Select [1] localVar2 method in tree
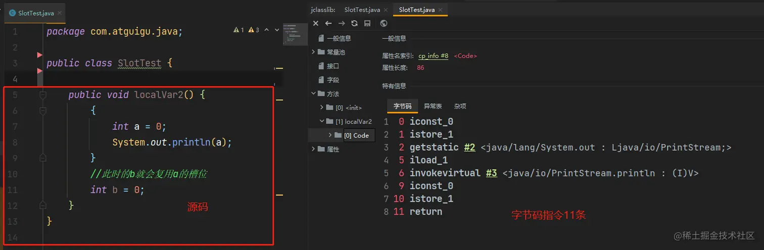 pos(354,121)
